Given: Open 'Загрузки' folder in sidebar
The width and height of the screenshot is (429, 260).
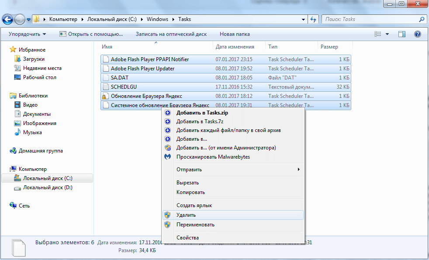Looking at the screenshot, I should point(29,59).
